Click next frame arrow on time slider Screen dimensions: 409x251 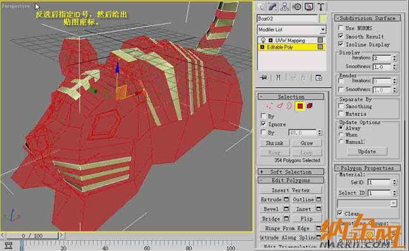(61, 235)
